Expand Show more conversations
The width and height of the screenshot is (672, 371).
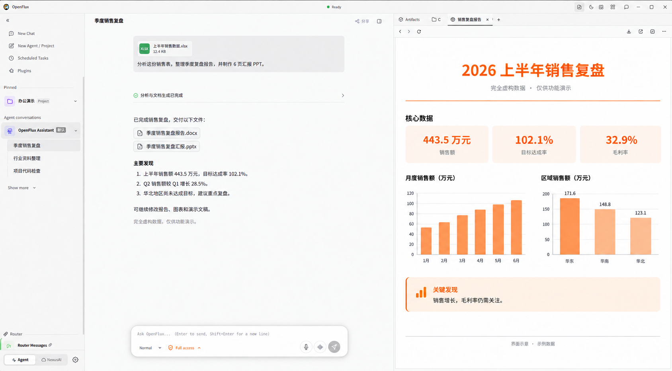point(22,188)
